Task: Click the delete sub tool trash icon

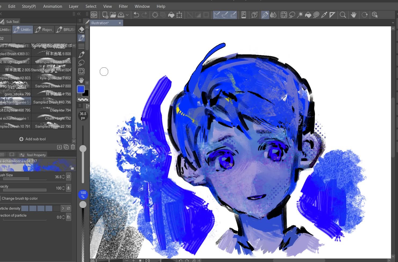Action: [x=73, y=147]
